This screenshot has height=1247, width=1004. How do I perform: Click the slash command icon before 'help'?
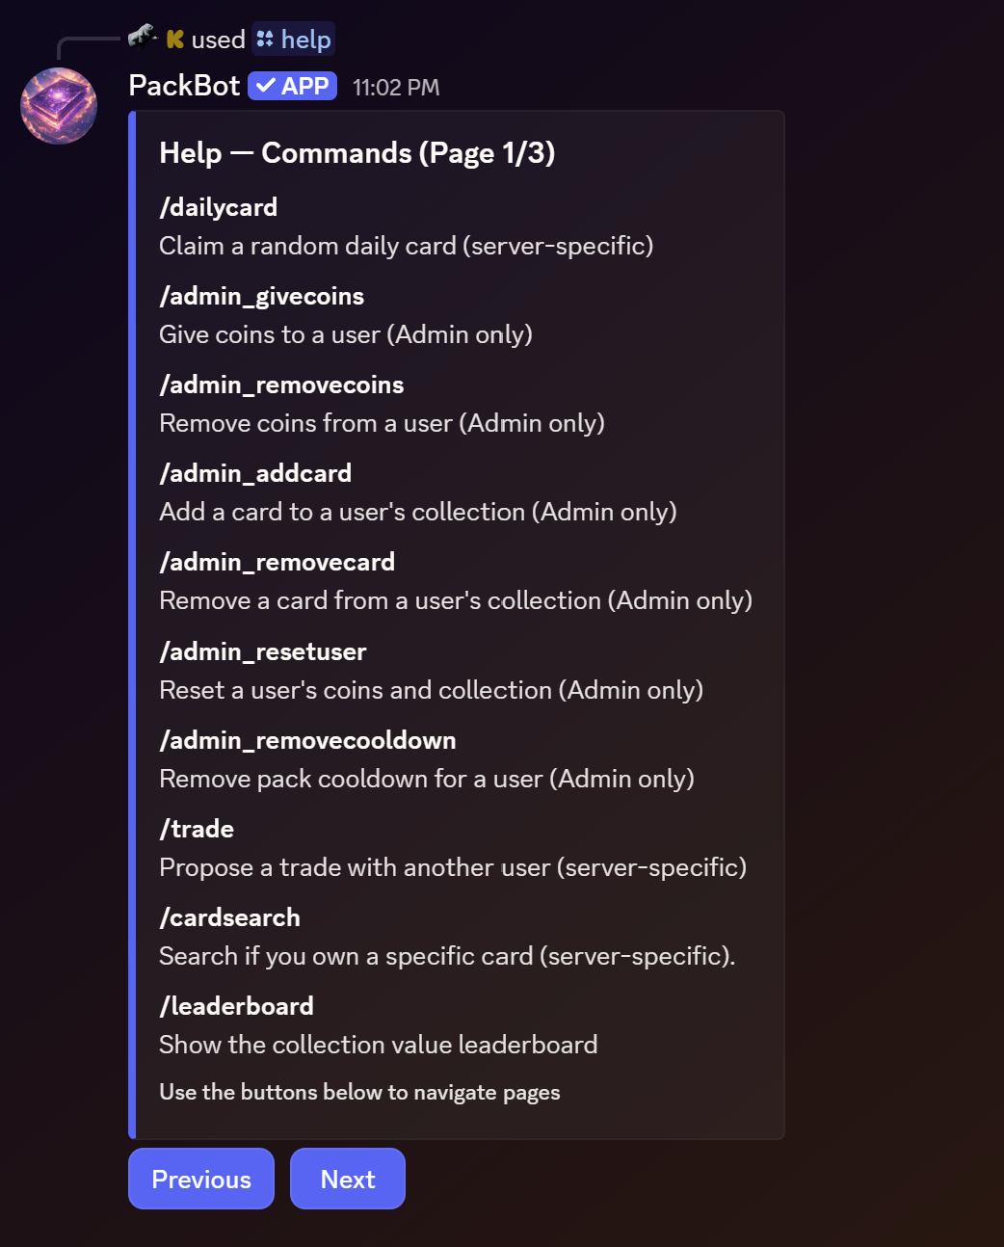[265, 40]
